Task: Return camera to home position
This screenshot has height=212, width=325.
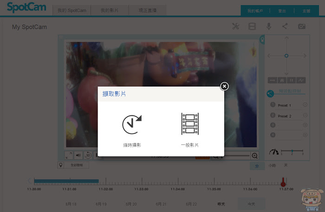Action: pos(282,80)
